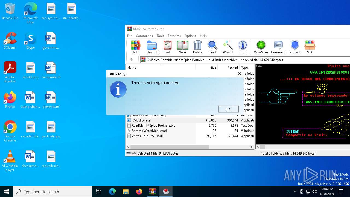Select atfield.png desktop file
The height and width of the screenshot is (197, 350).
[30, 70]
